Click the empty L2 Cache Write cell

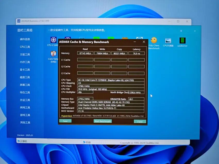tap(102, 66)
